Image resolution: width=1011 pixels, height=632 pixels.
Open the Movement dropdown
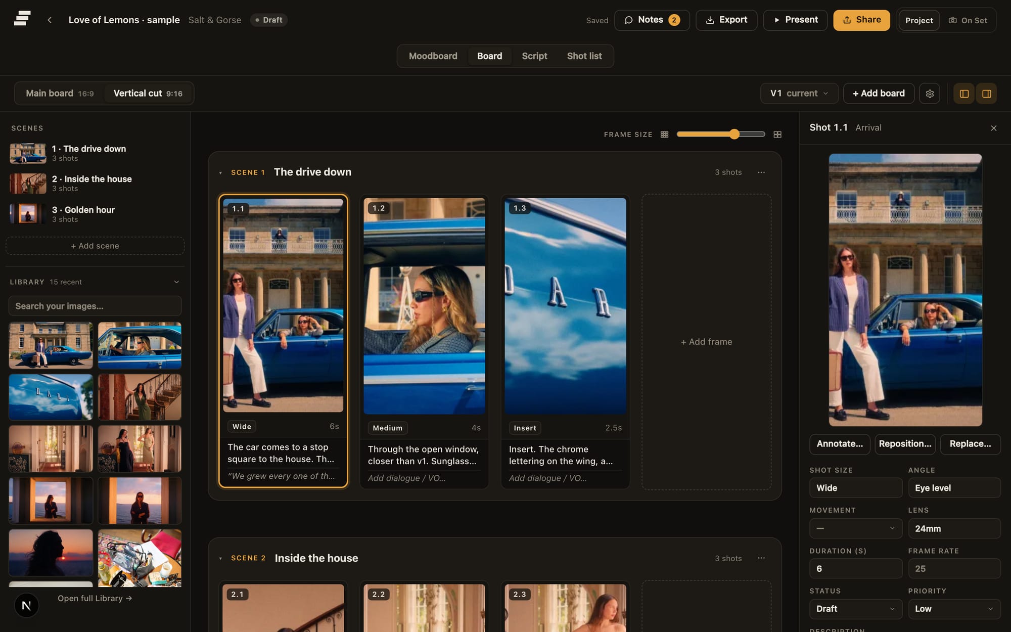(856, 528)
